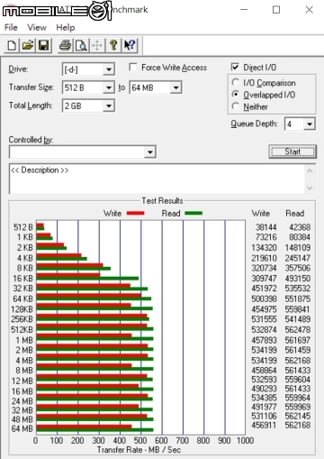
Task: Open the View menu
Action: point(37,28)
